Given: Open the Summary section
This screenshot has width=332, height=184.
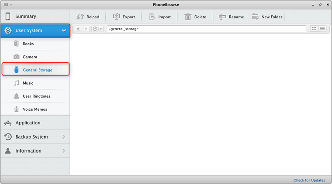Looking at the screenshot, I should tap(26, 17).
